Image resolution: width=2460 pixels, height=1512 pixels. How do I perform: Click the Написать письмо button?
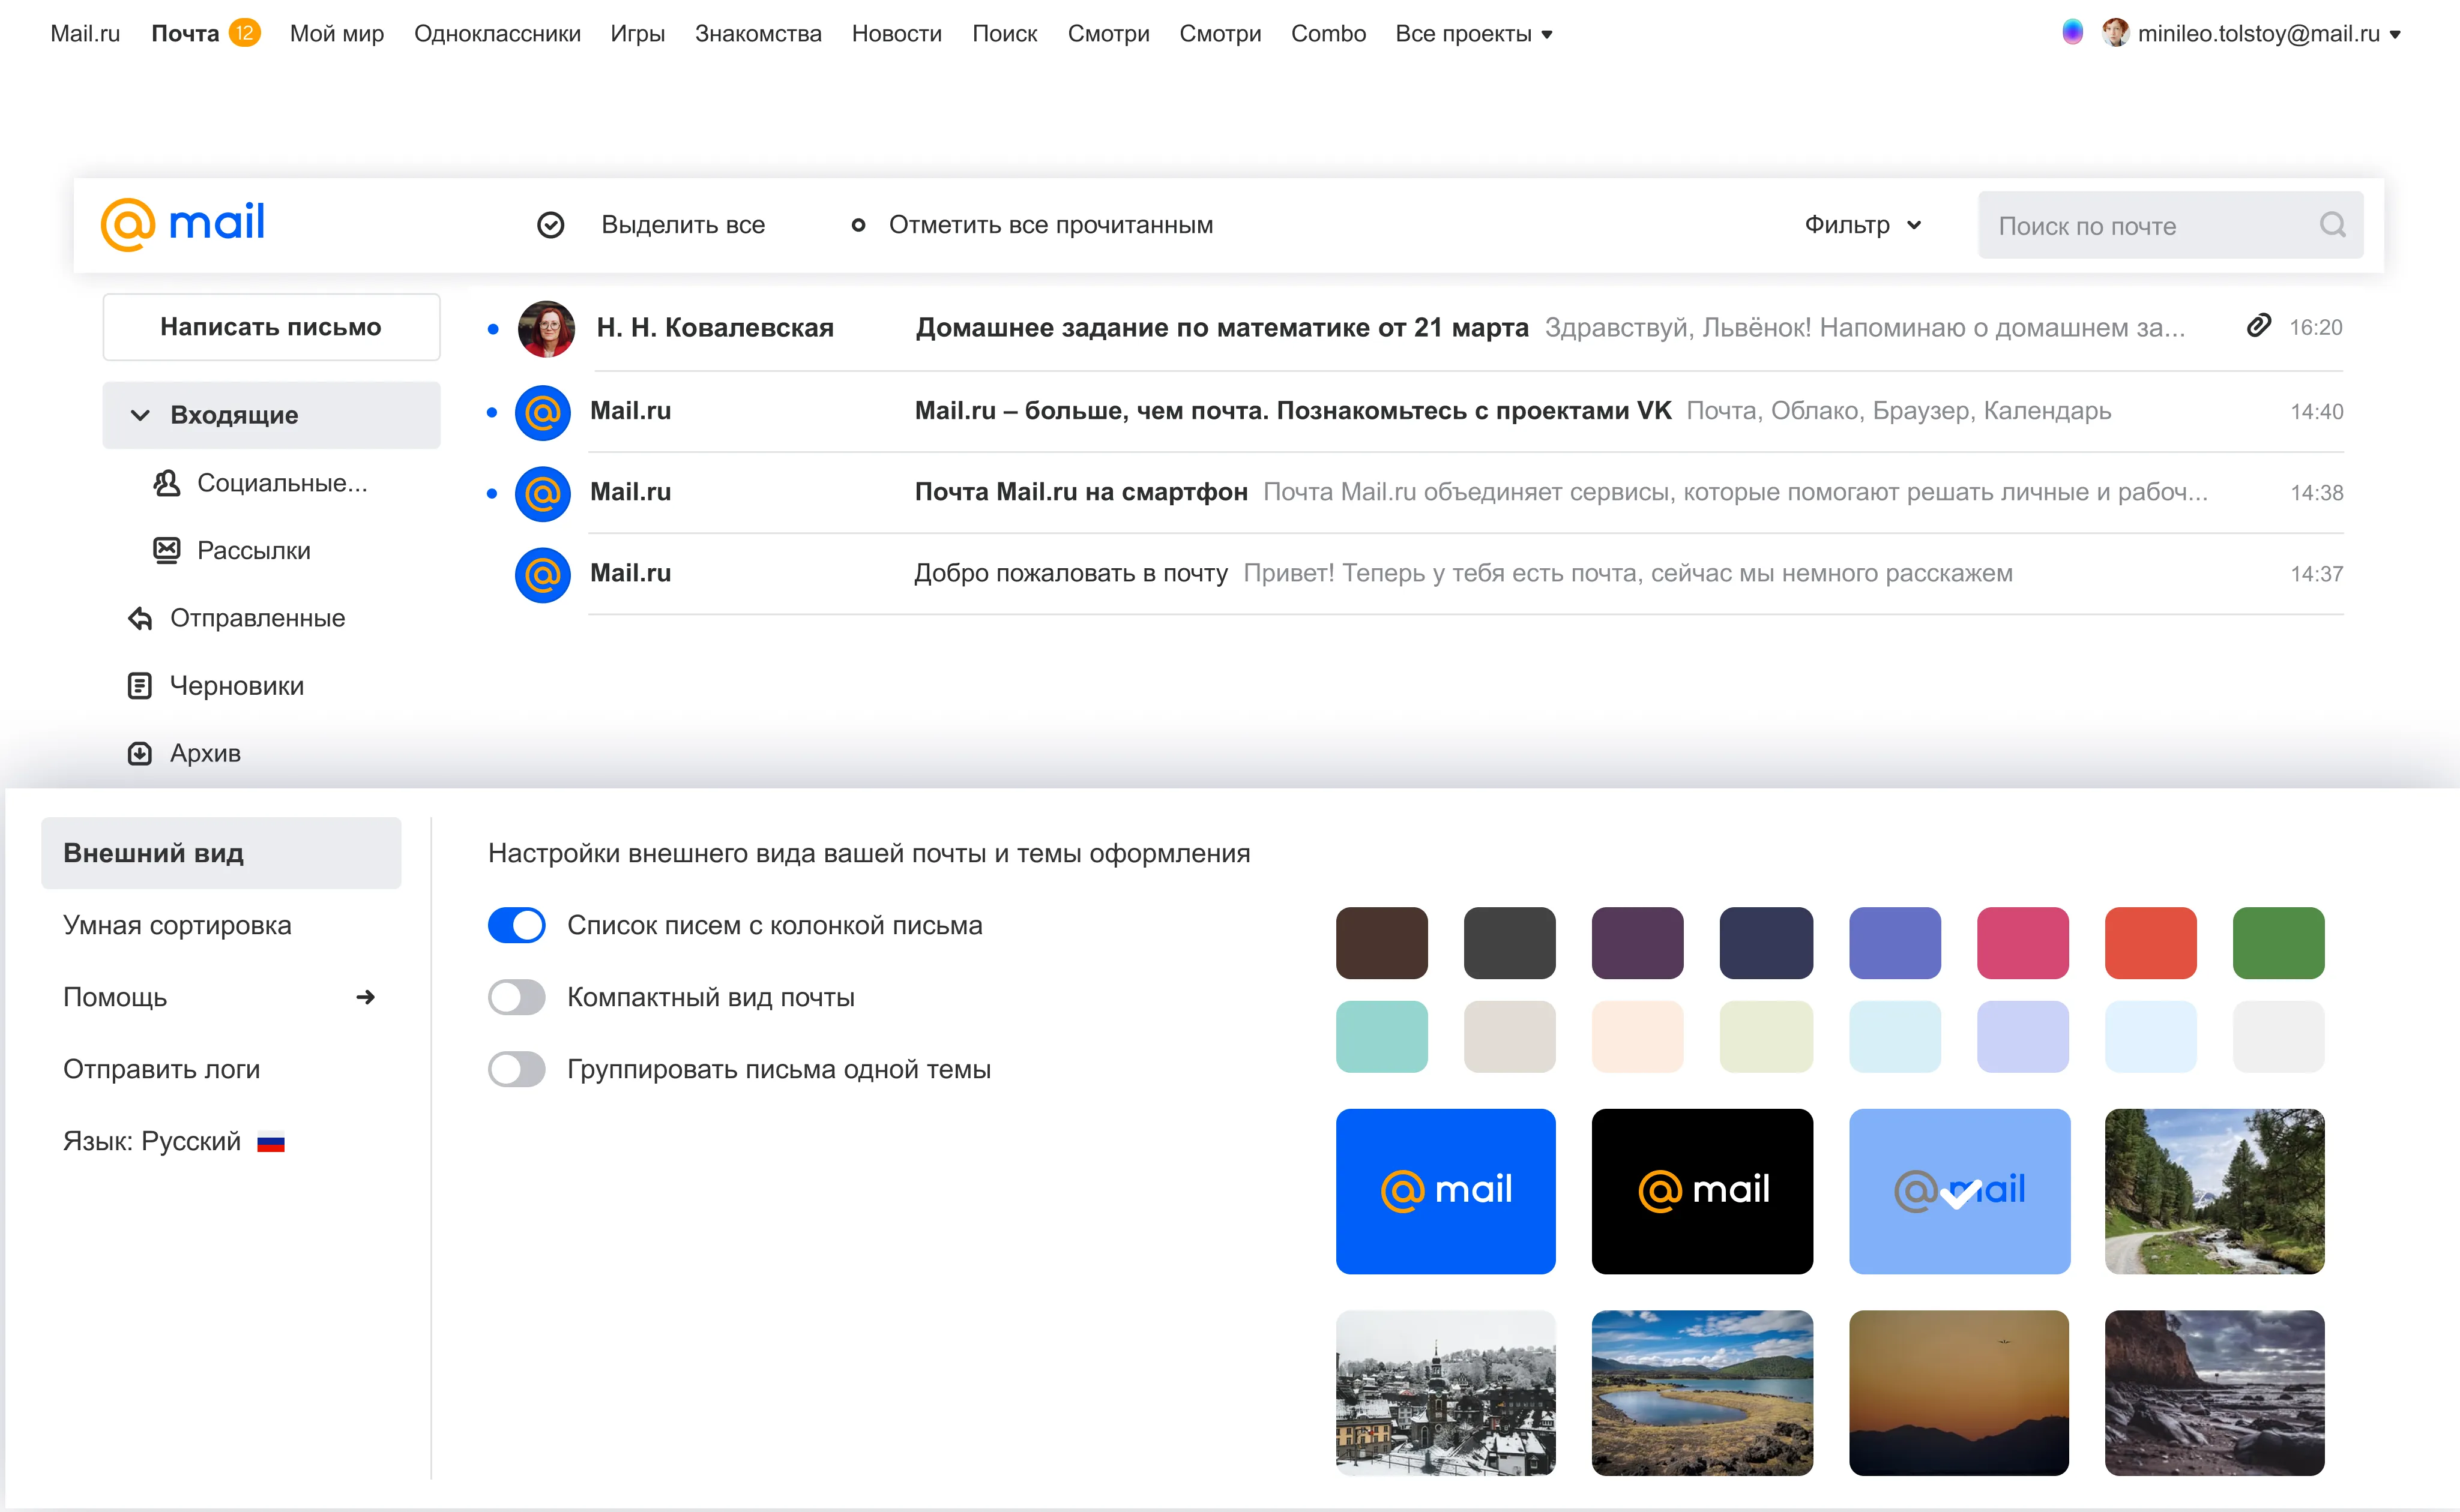(271, 327)
